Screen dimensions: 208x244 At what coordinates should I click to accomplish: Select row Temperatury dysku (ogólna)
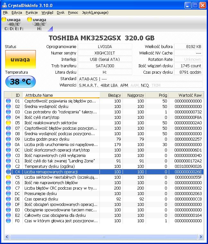104,167
